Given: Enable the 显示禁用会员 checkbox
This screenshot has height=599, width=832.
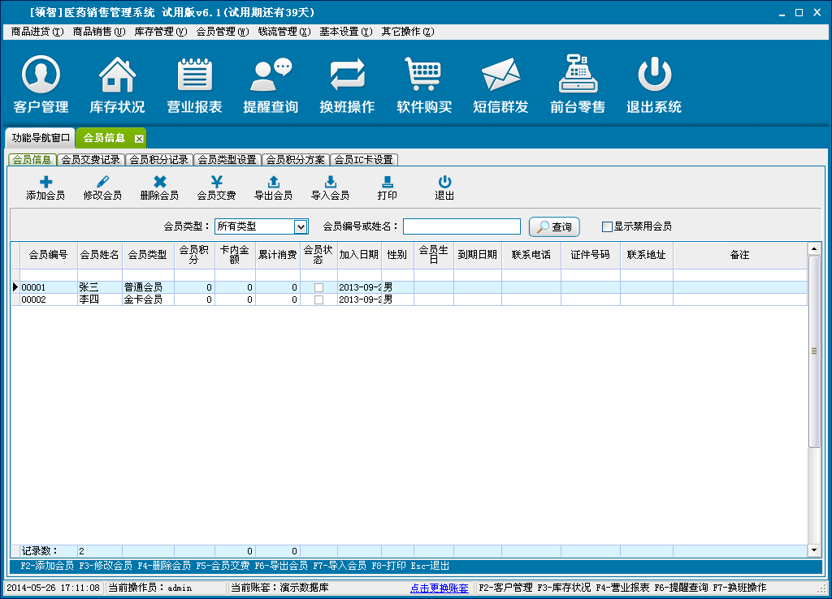Looking at the screenshot, I should click(606, 226).
